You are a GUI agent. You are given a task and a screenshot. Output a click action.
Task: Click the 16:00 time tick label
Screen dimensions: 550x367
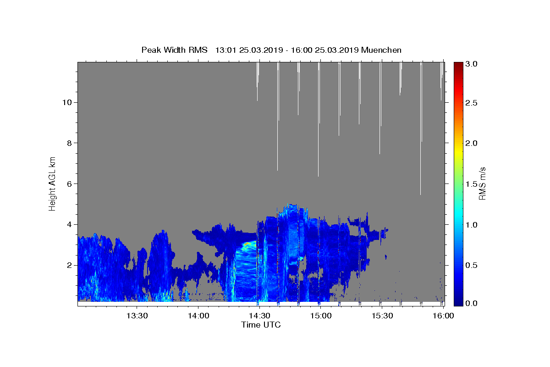point(443,316)
